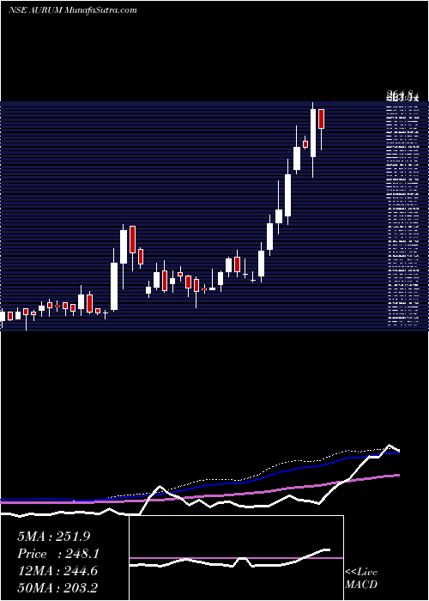Image resolution: width=429 pixels, height=601 pixels.
Task: Click the NSE AURUM MunafaSutra.com chart title
Action: click(72, 10)
